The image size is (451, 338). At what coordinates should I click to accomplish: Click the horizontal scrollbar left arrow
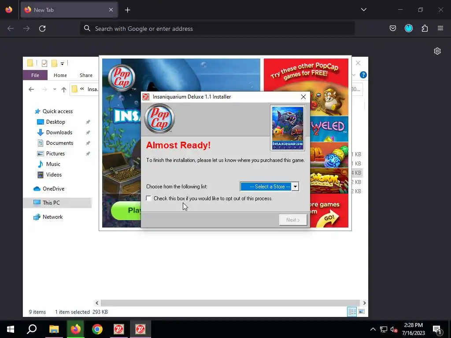(x=97, y=303)
